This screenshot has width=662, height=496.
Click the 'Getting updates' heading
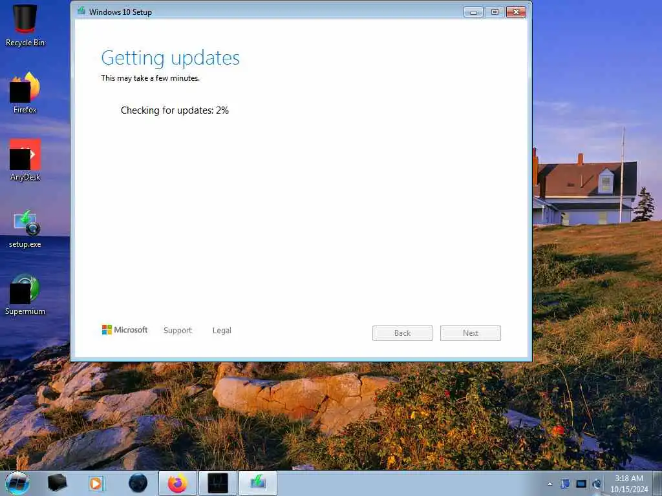point(170,58)
